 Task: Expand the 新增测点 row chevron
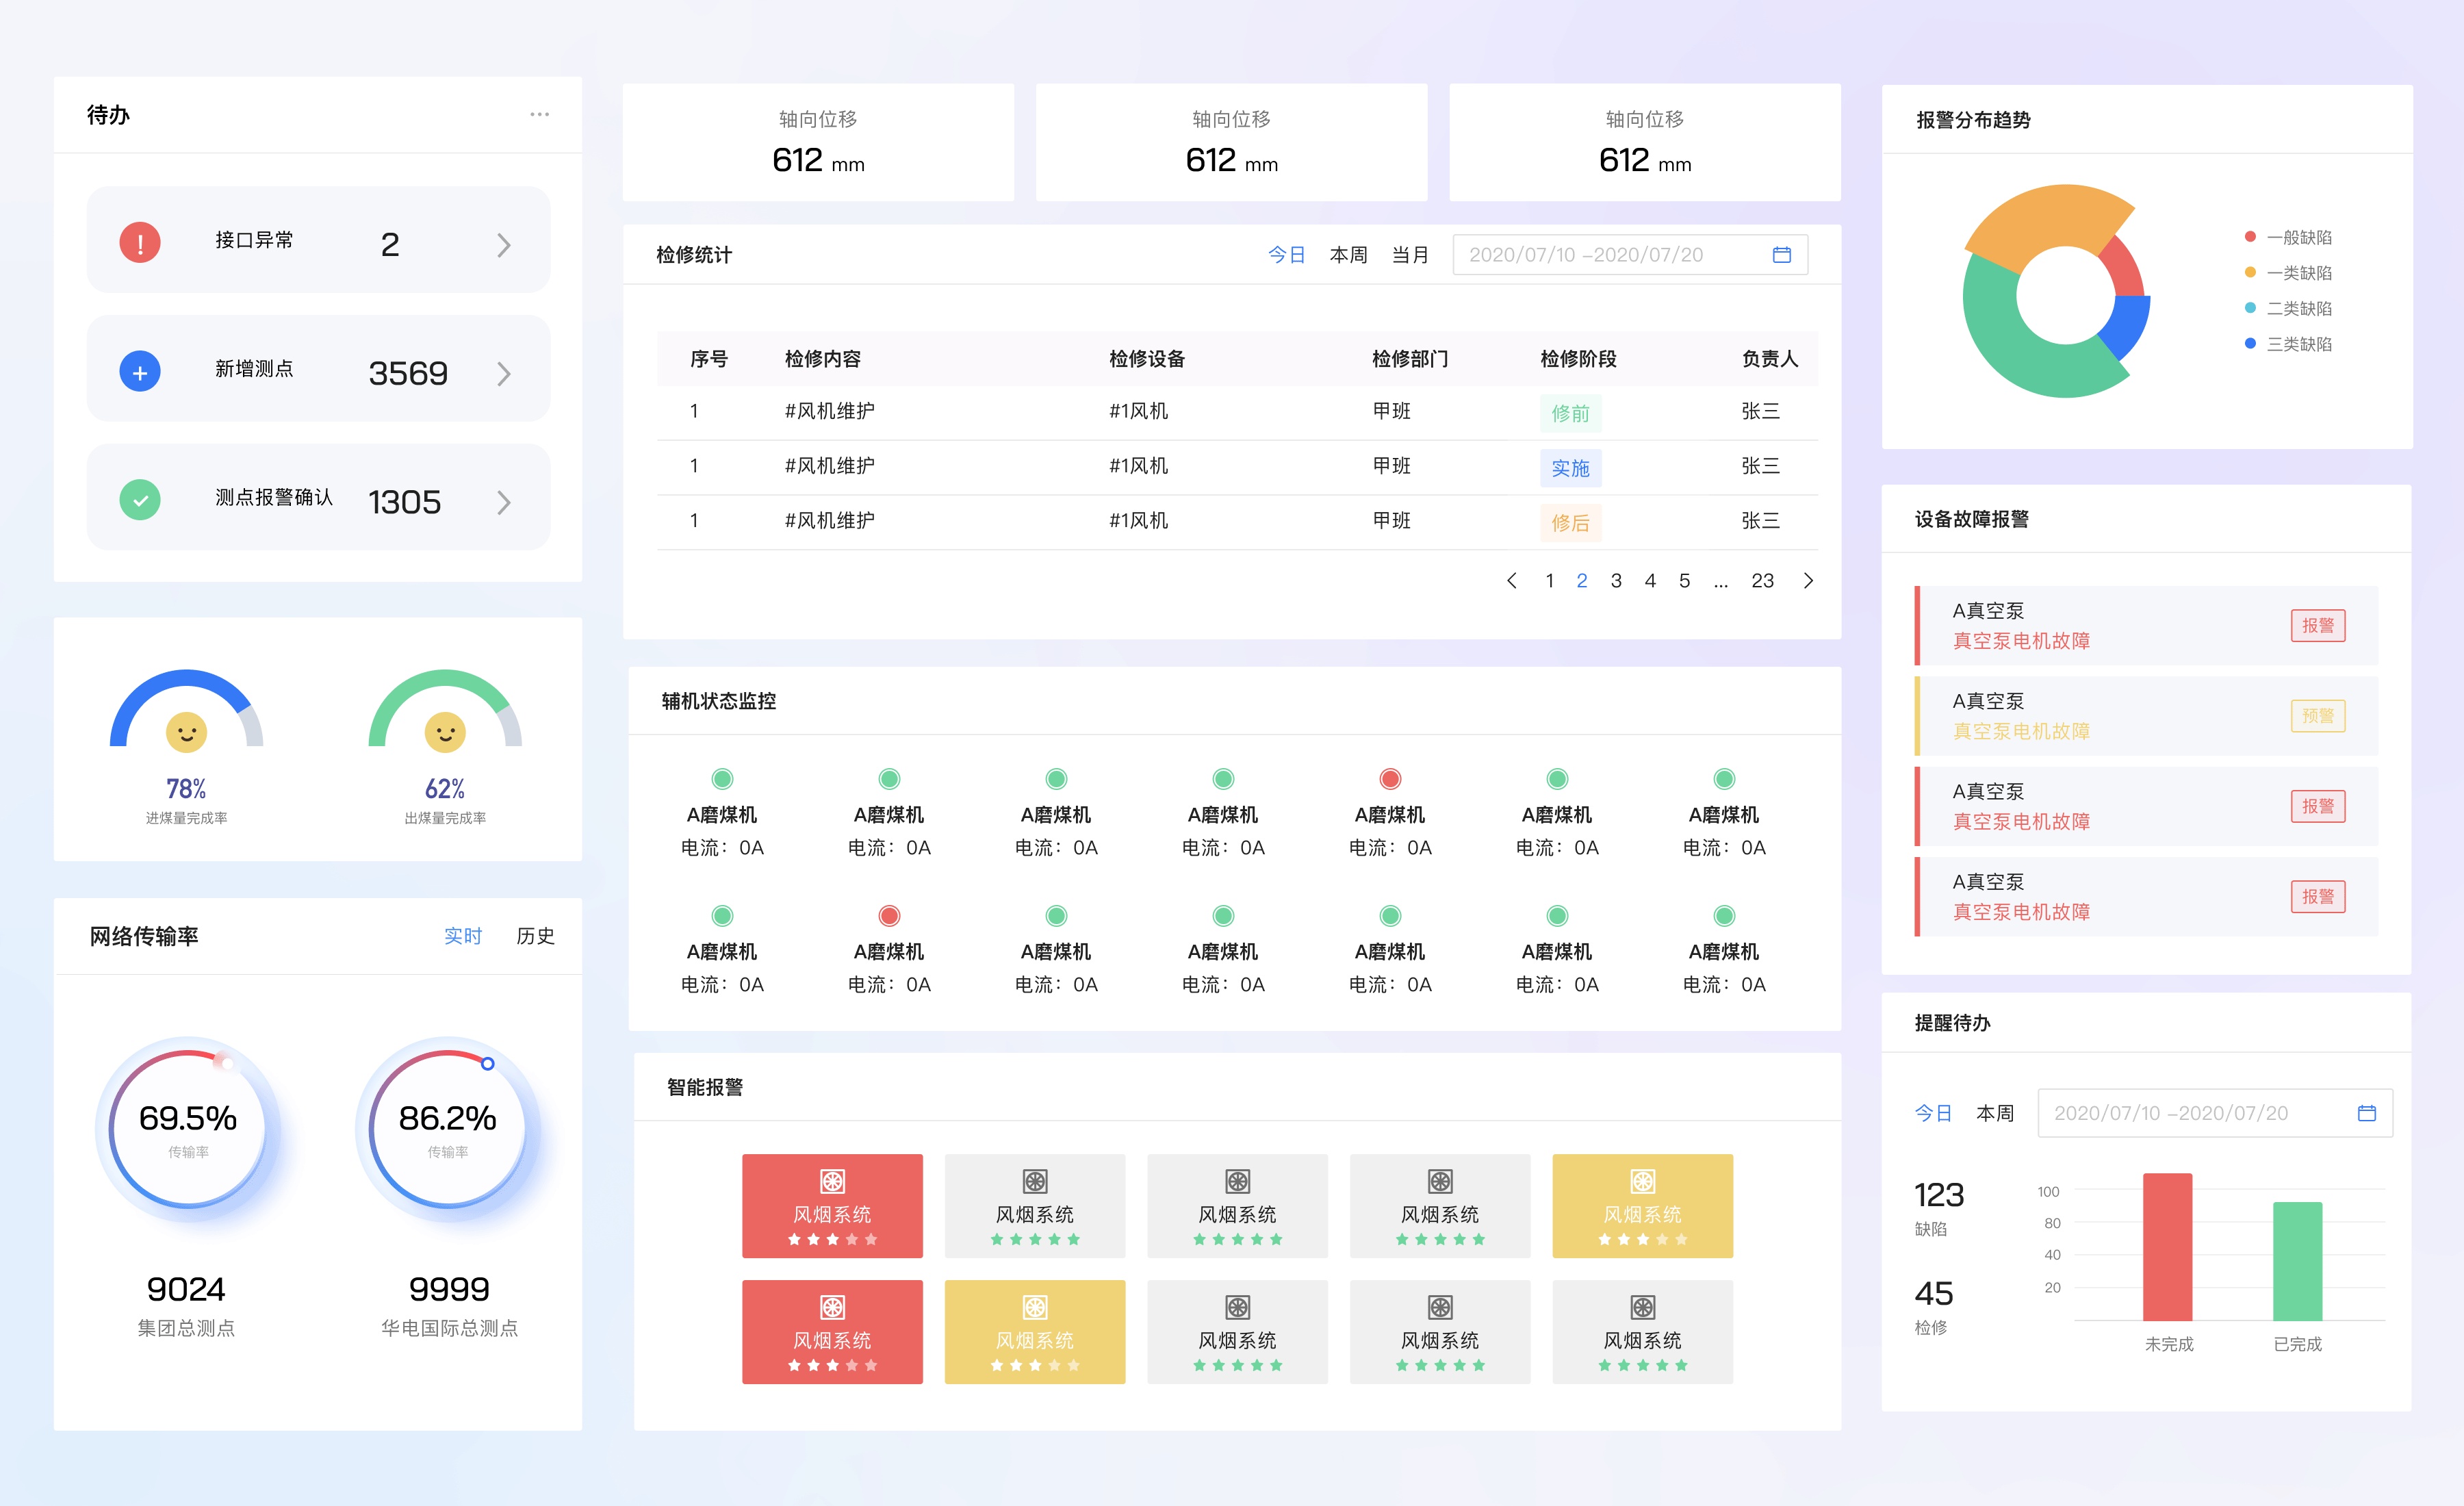tap(503, 374)
